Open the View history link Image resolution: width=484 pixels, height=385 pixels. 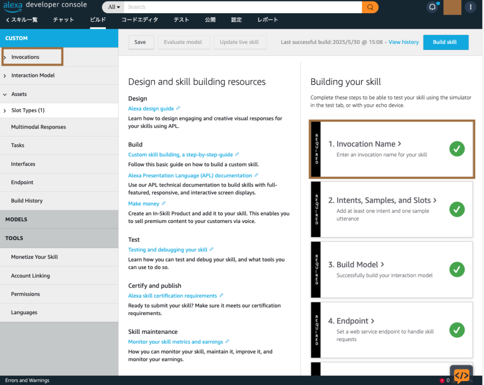point(404,42)
